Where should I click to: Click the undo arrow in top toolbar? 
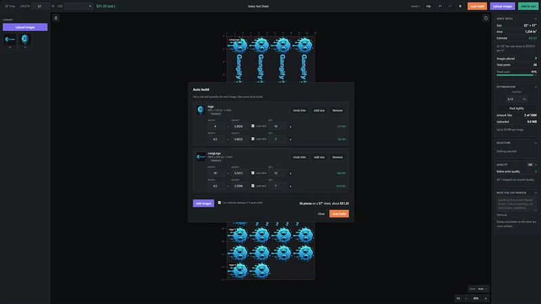440,6
